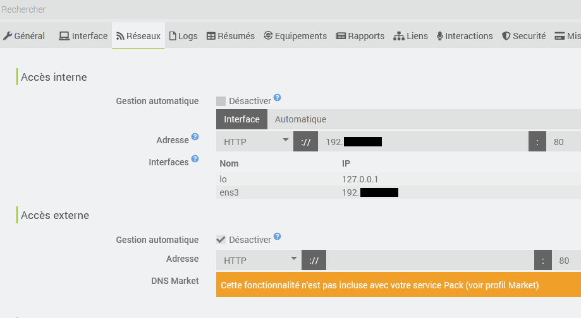Click the external address input field

[x=430, y=260]
